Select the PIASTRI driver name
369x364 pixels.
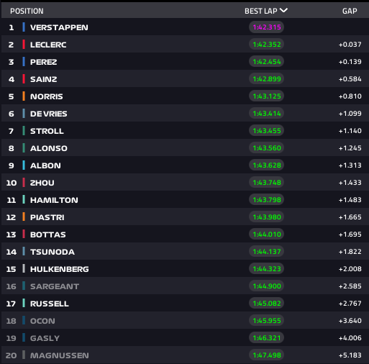tap(47, 217)
